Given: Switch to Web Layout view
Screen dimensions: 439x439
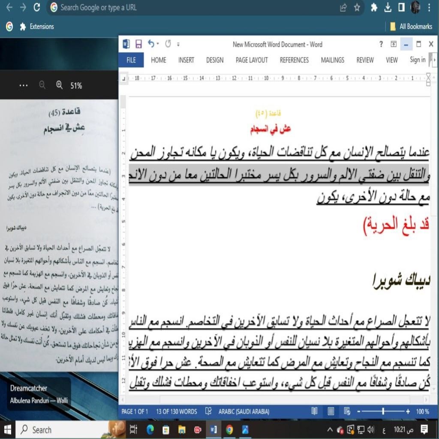Looking at the screenshot, I should (x=347, y=411).
